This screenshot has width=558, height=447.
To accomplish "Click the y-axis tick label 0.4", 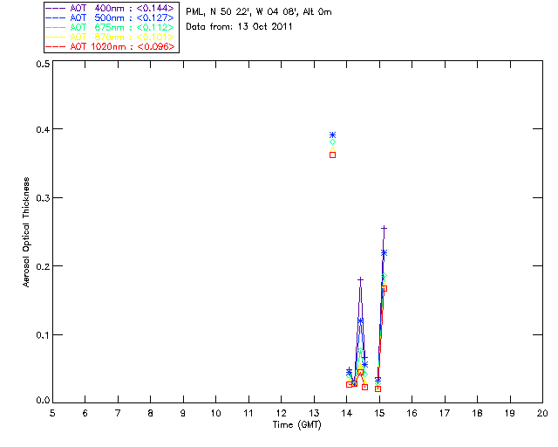I will 43,129.
